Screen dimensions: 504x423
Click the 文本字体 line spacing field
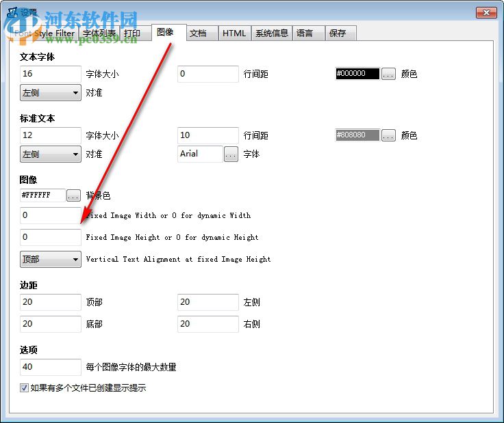pos(208,74)
